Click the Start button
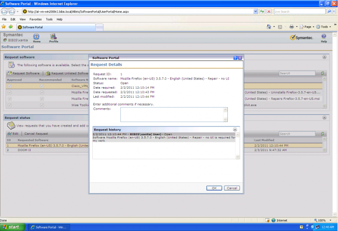 12,227
